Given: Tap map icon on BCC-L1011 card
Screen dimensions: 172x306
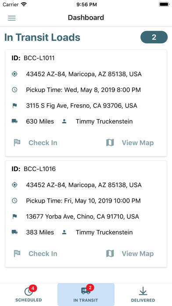Looking at the screenshot, I should 110,142.
